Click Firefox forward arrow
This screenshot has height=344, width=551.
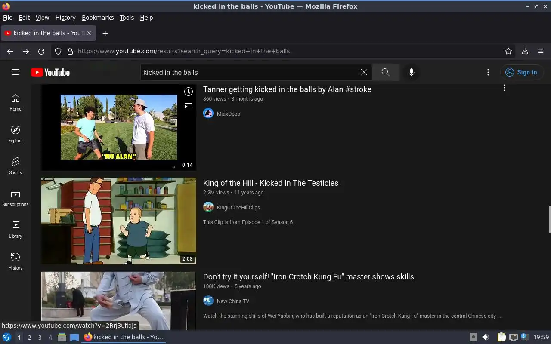coord(26,51)
